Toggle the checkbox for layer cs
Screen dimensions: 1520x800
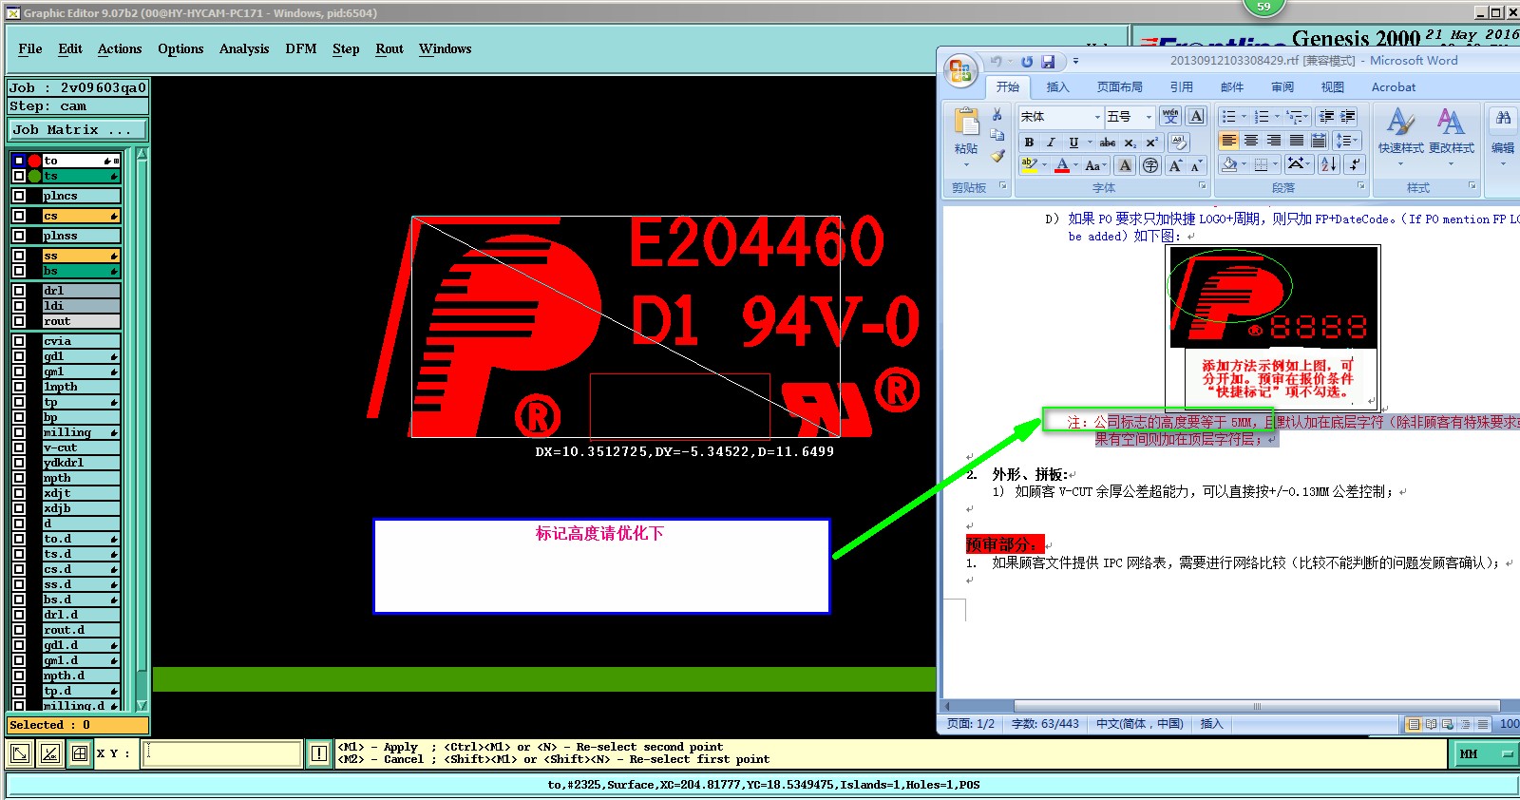tap(19, 216)
